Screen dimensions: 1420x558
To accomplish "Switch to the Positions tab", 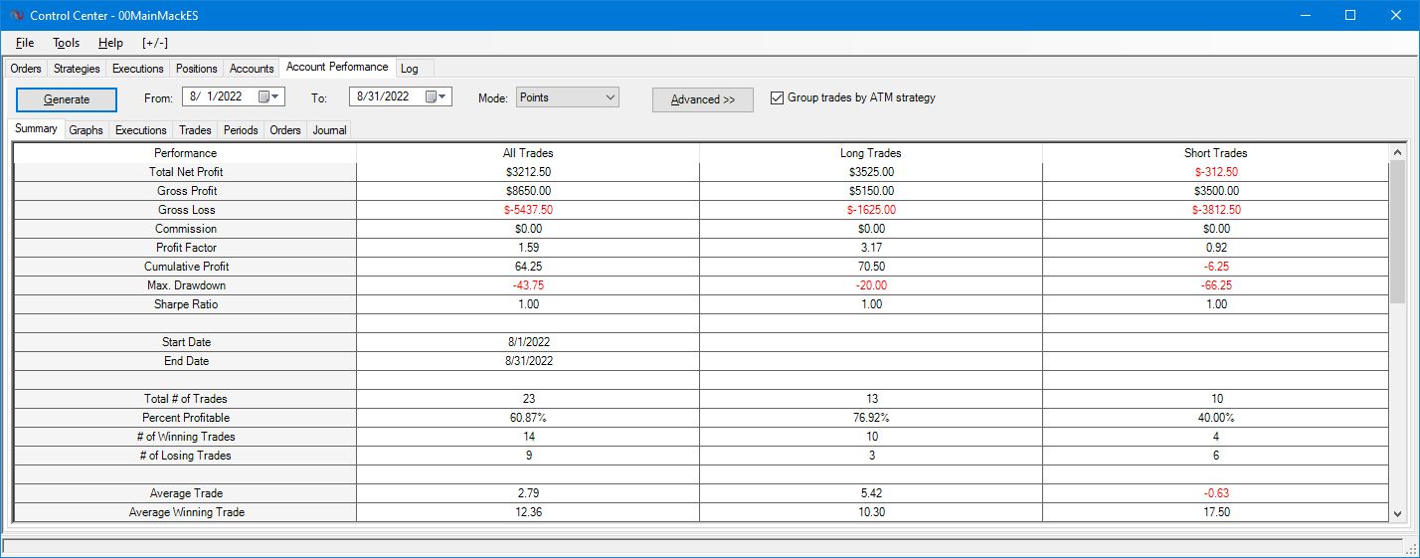I will [x=197, y=69].
